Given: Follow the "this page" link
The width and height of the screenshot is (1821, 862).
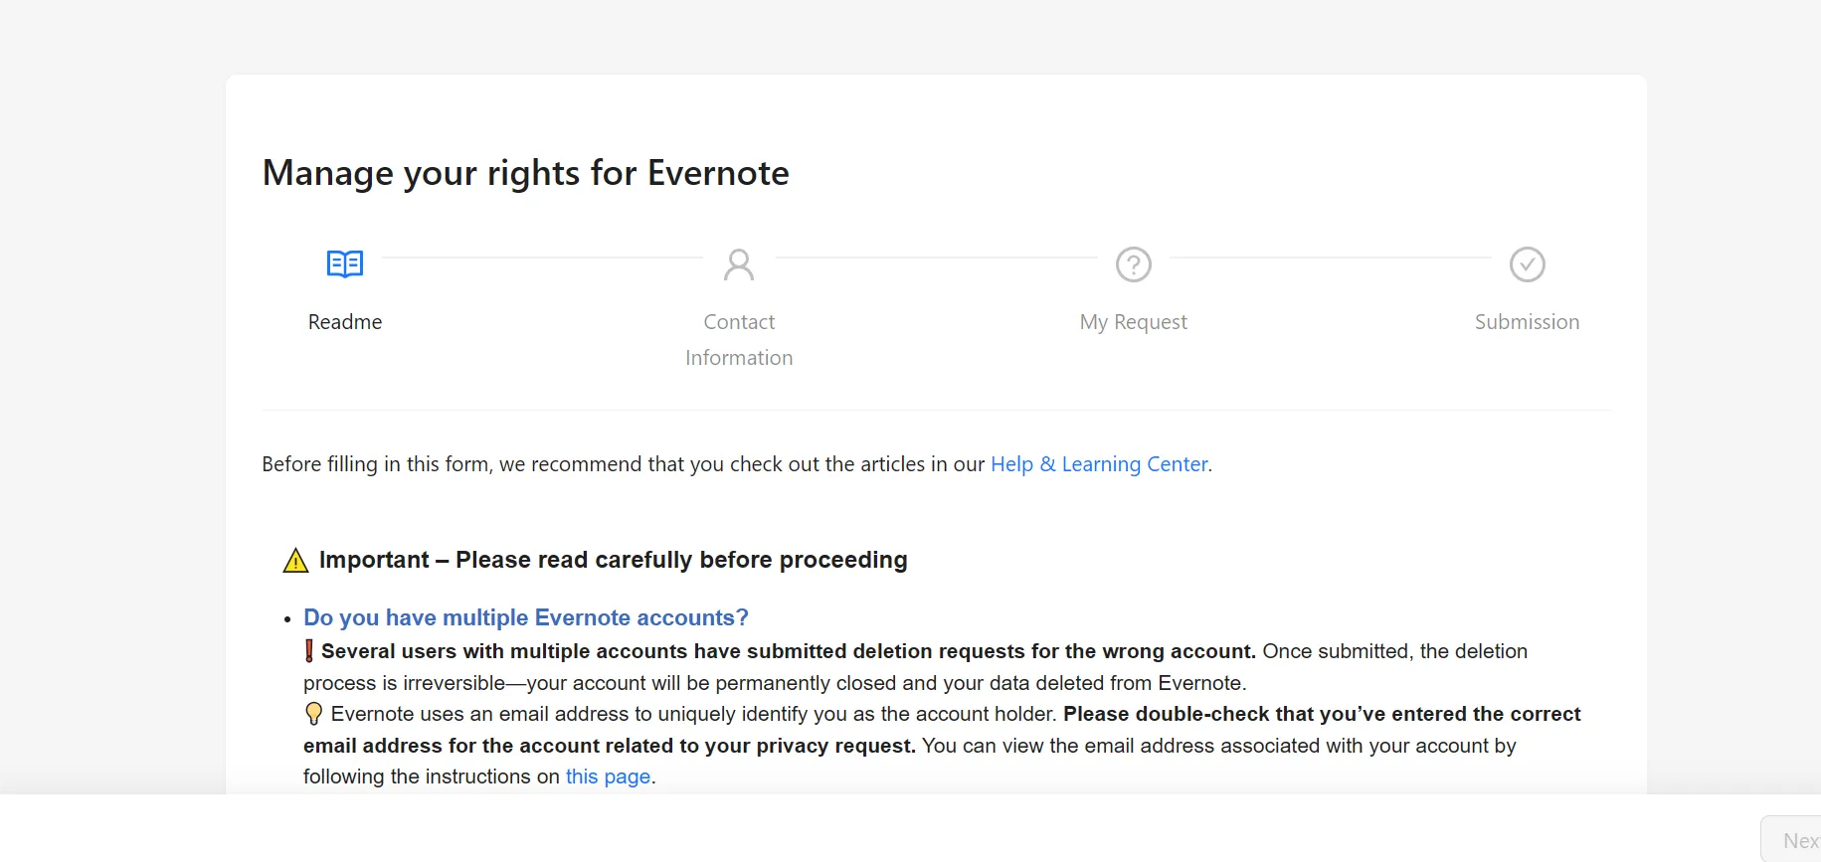Looking at the screenshot, I should (x=608, y=776).
